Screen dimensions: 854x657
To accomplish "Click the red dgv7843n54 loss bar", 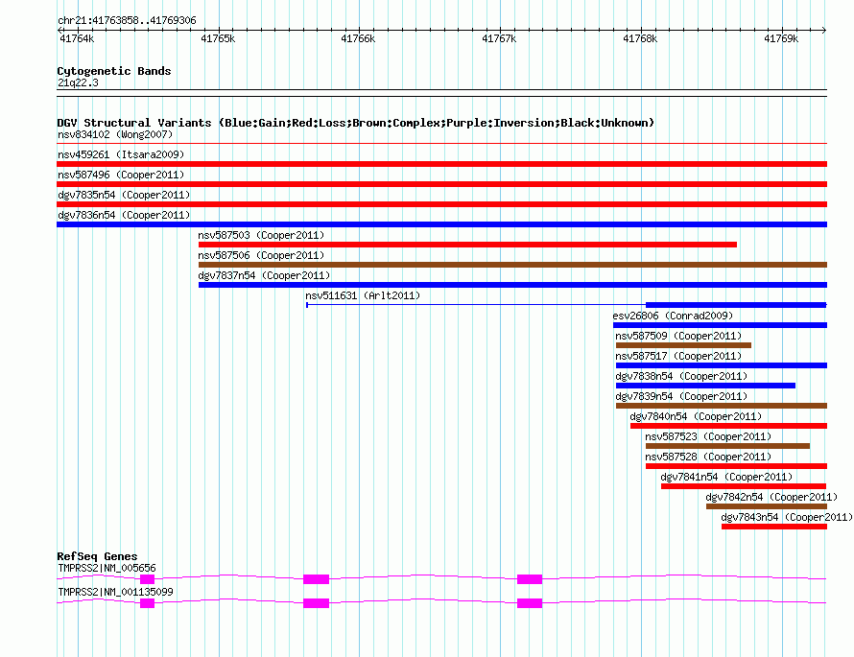I will point(774,527).
